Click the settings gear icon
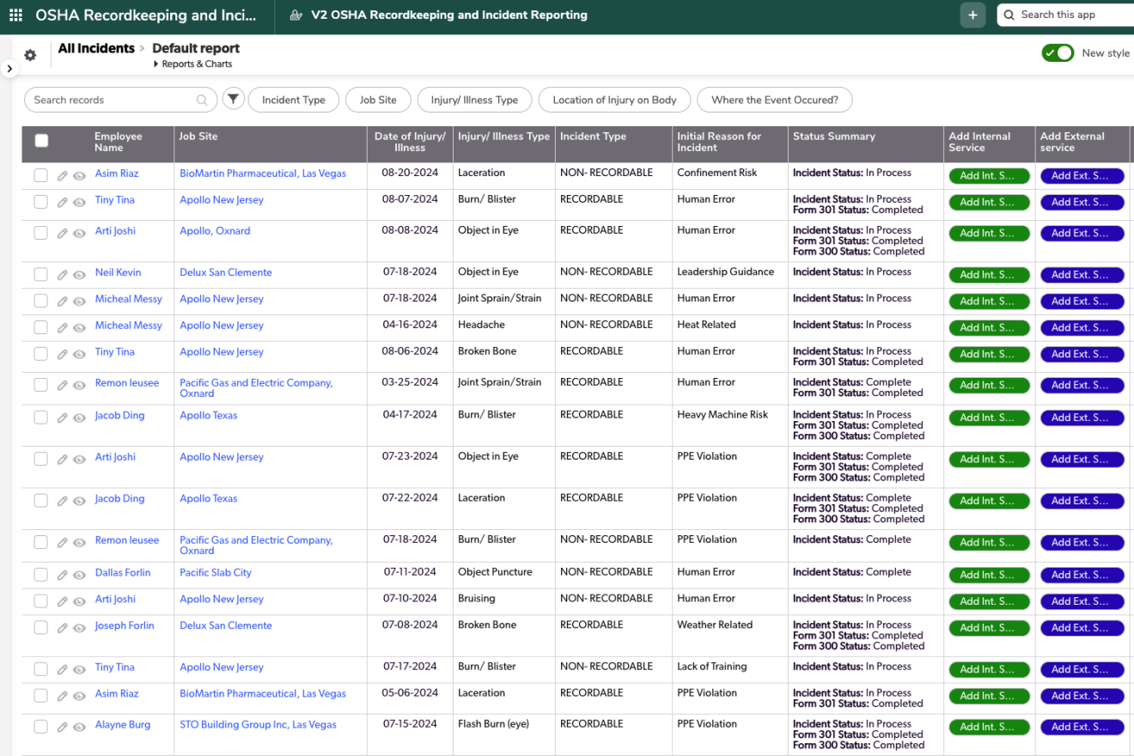The width and height of the screenshot is (1134, 756). [x=30, y=55]
